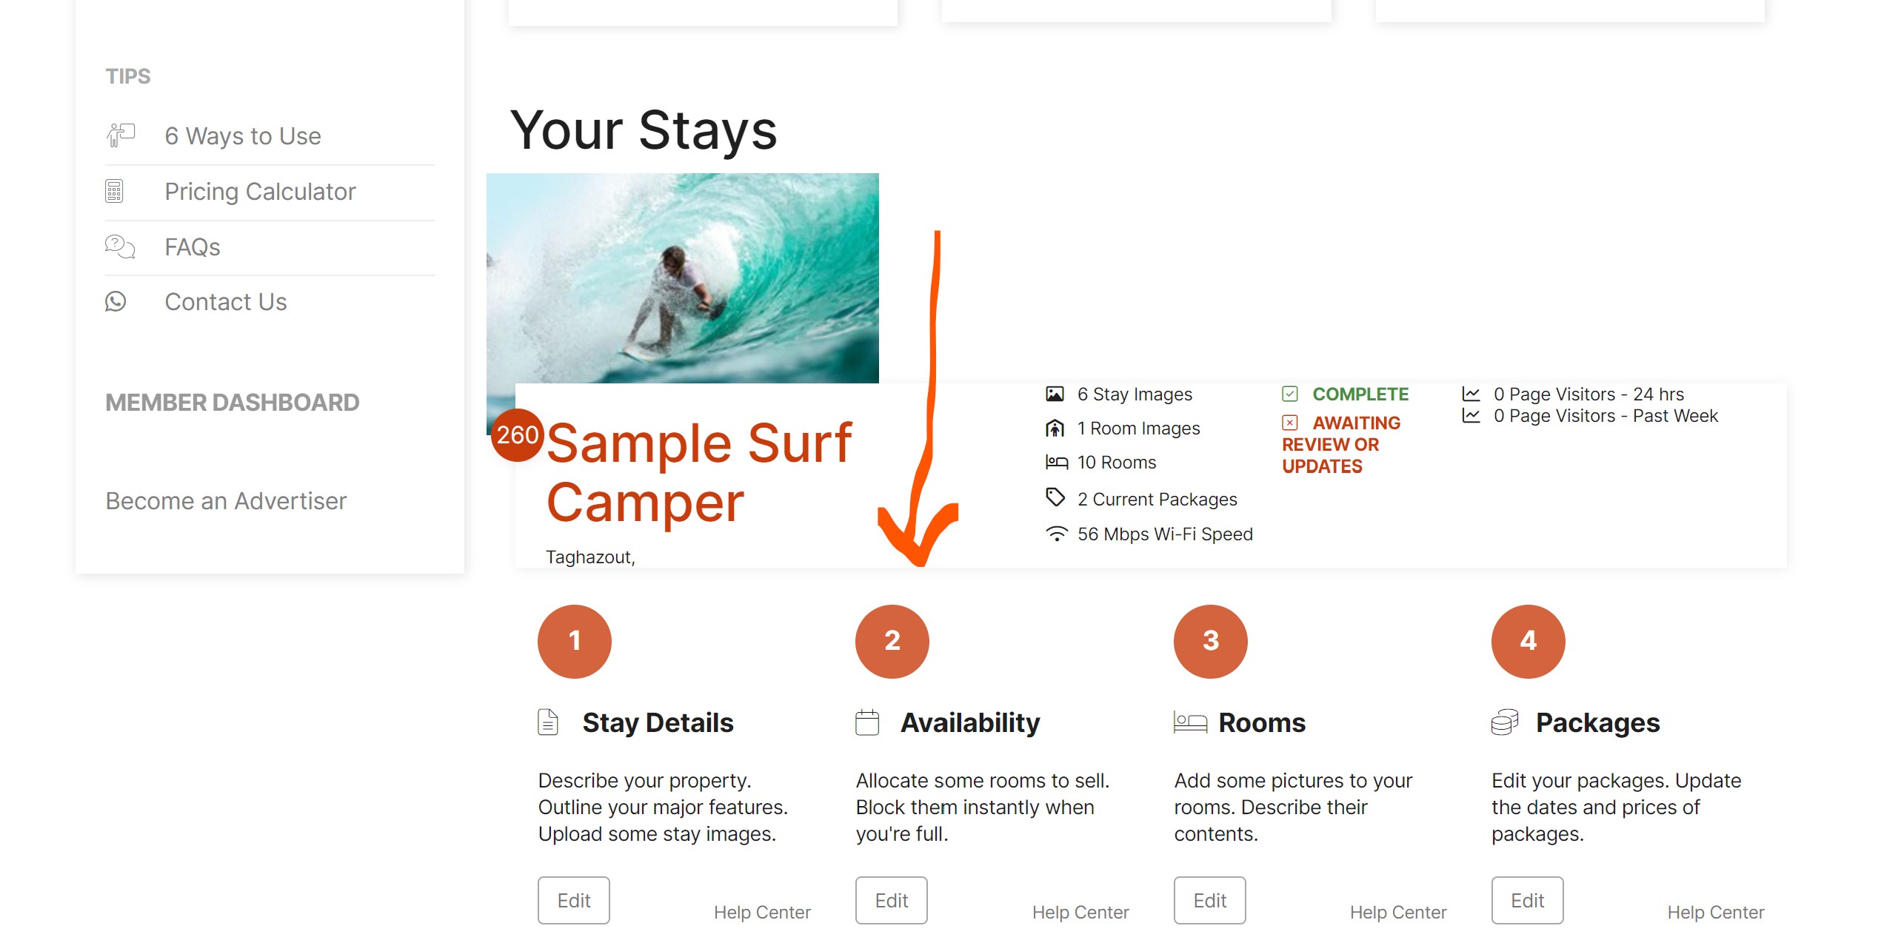Click the presenter icon beside 6 Ways to Use

tap(121, 135)
